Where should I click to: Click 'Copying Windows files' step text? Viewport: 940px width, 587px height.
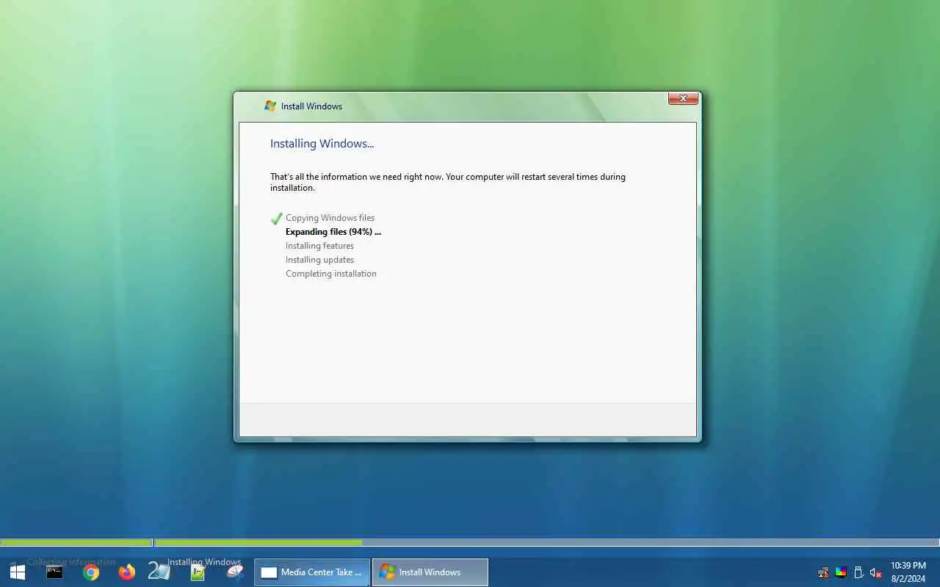[330, 218]
